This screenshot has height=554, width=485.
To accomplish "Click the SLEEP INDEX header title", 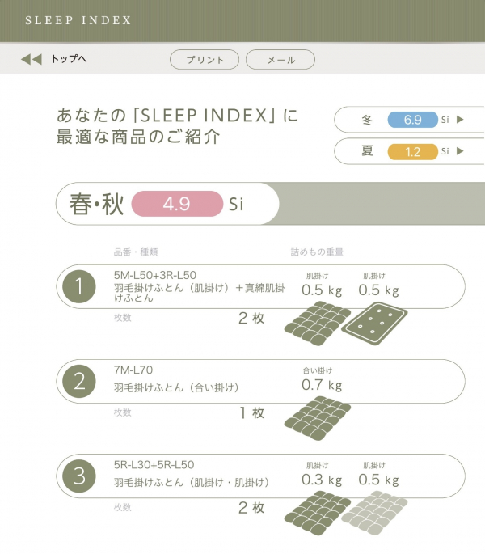I will 78,20.
